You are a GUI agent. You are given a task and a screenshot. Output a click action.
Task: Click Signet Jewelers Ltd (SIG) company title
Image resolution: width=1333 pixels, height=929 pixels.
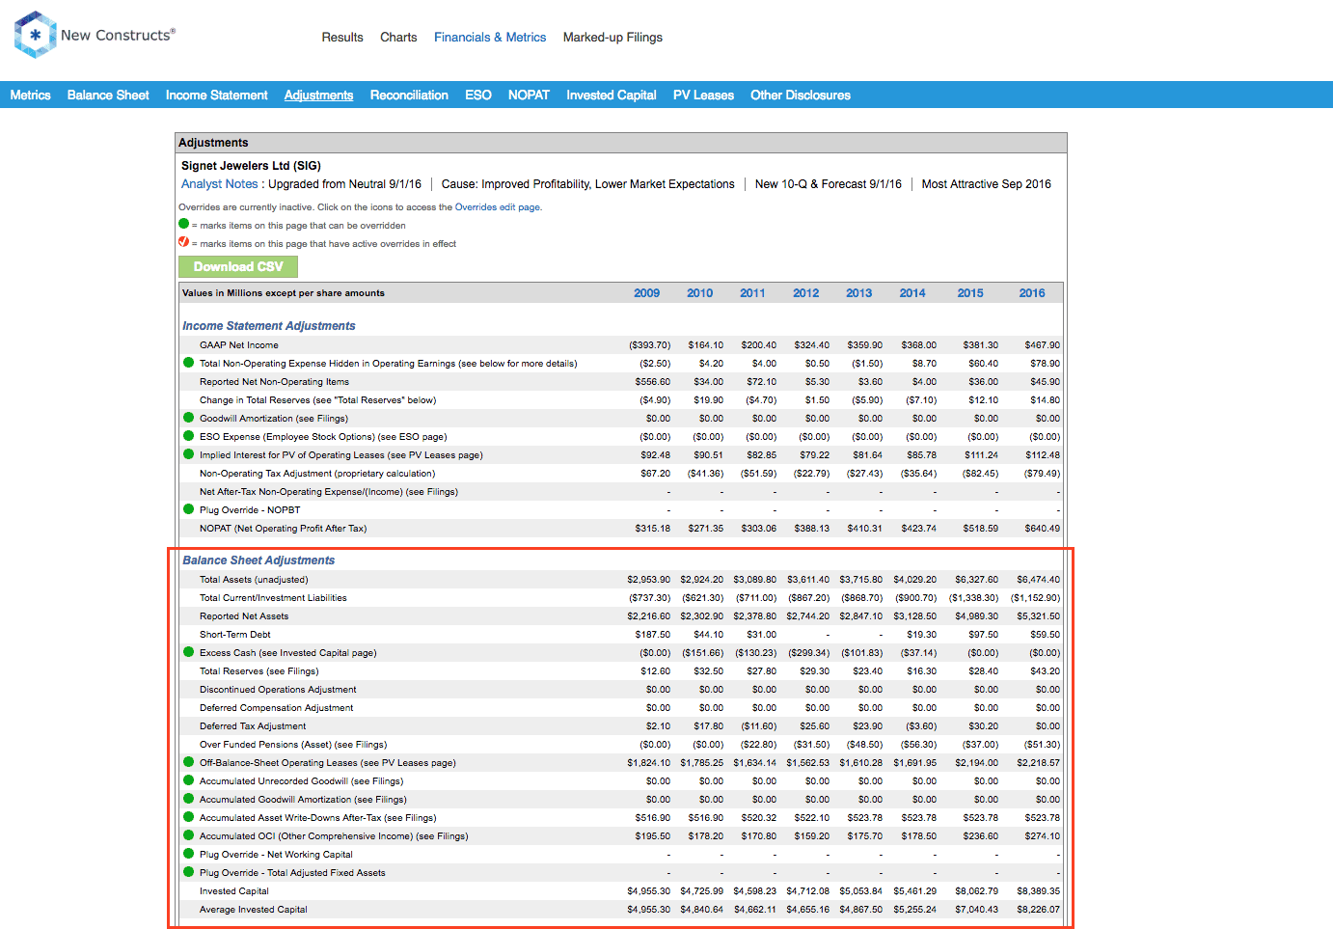point(251,166)
